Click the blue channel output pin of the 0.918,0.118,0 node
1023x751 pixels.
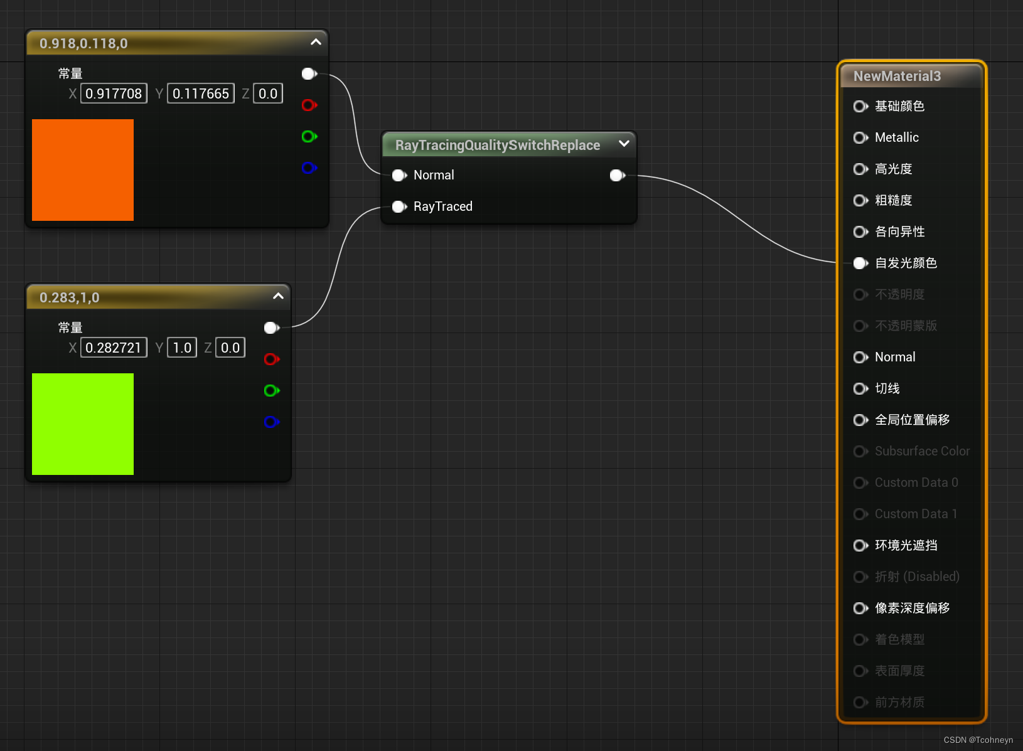[x=309, y=168]
